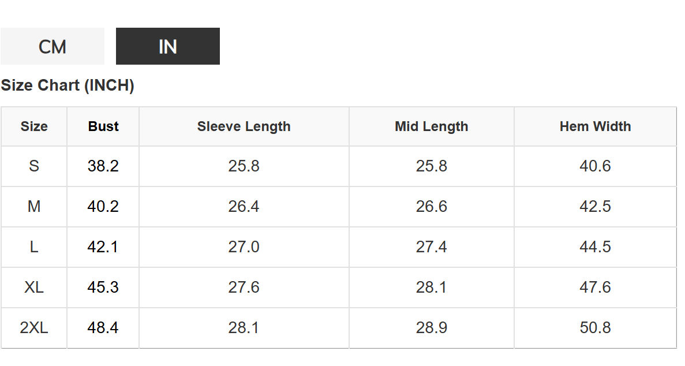This screenshot has width=685, height=366.
Task: Click the Size column header
Action: (34, 126)
